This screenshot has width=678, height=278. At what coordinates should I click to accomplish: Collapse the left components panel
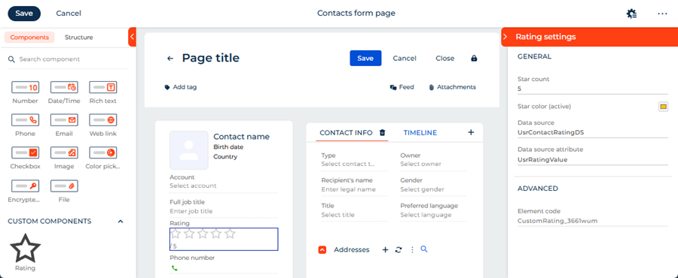[133, 37]
